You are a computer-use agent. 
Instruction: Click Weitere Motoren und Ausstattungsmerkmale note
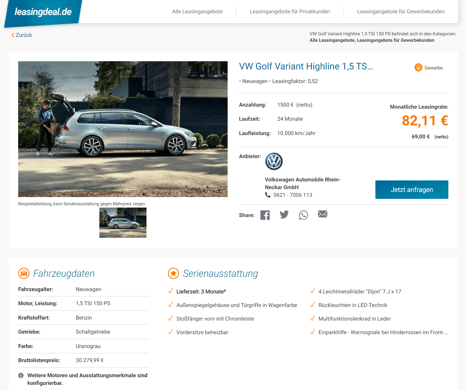coord(87,379)
